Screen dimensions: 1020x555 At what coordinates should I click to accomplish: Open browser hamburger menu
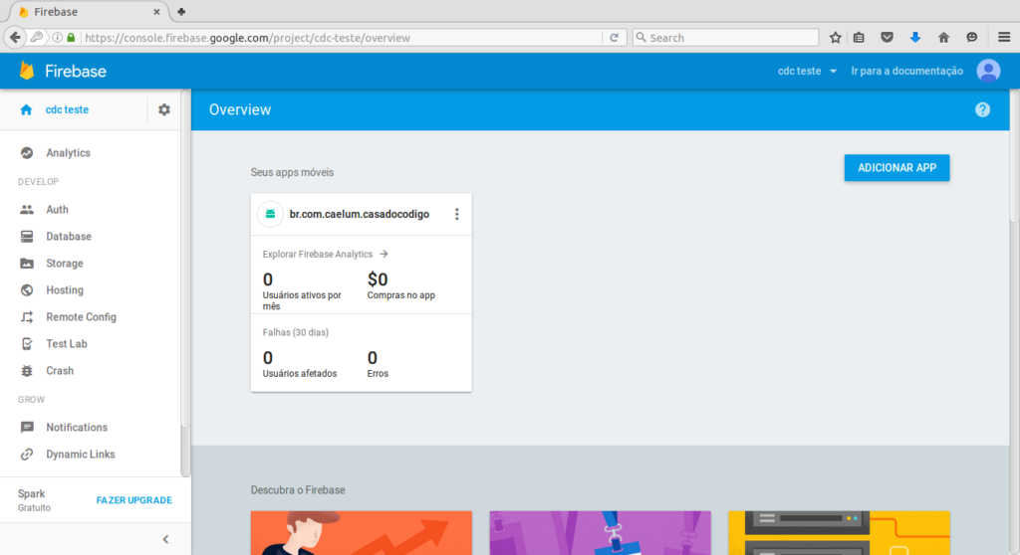[1004, 38]
